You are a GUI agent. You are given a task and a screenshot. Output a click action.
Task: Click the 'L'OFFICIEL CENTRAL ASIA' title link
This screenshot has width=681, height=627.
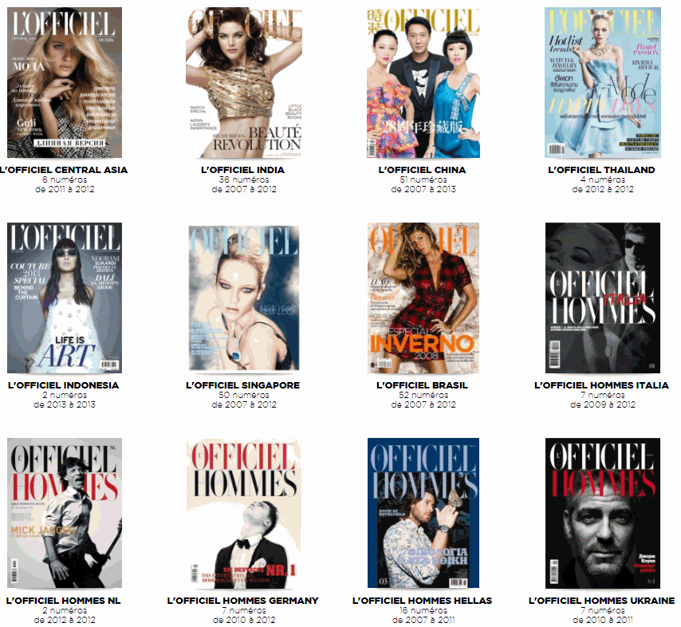pos(64,170)
